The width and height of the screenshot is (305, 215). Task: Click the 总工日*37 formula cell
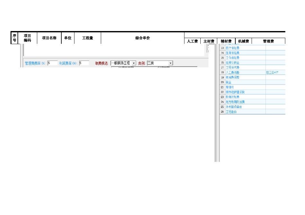click(x=275, y=72)
